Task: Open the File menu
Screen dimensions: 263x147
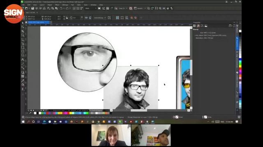Action: tap(23, 5)
